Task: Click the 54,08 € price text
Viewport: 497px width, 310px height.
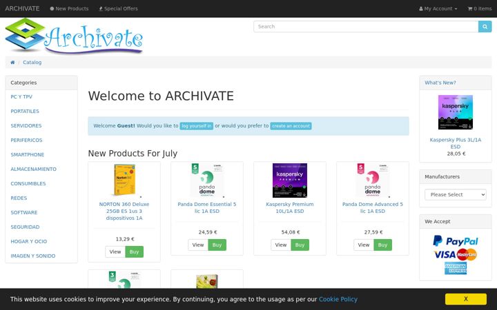Action: pos(291,232)
